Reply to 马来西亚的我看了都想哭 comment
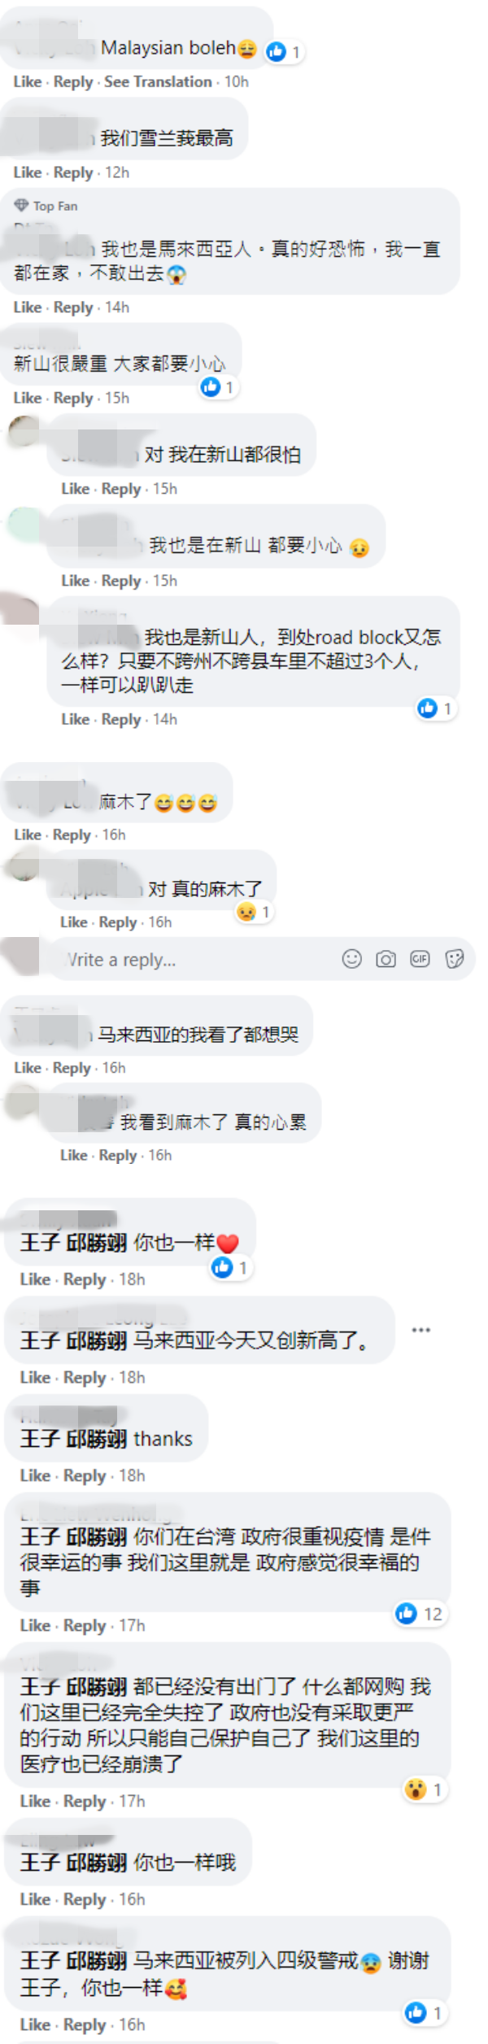The image size is (488, 2044). tap(72, 1068)
